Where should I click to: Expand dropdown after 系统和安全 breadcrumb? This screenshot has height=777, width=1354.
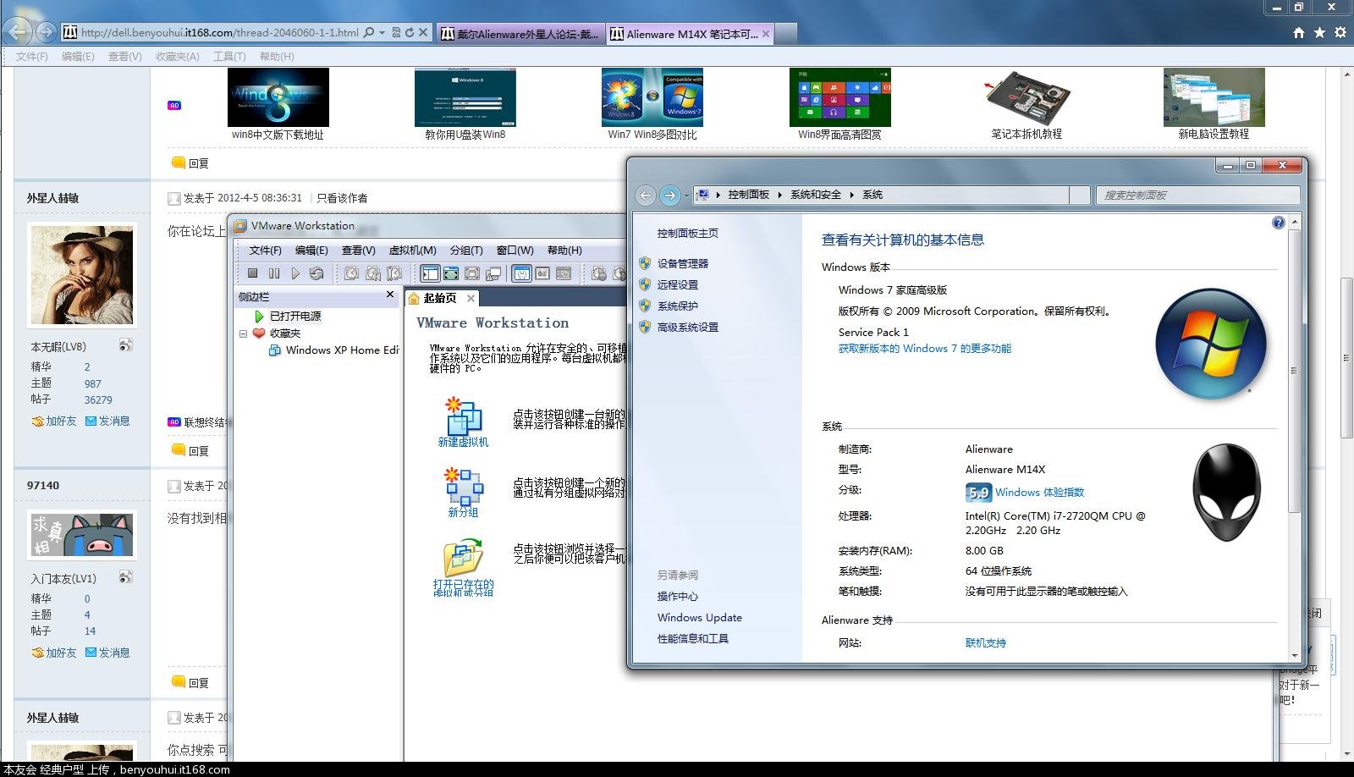tap(851, 195)
